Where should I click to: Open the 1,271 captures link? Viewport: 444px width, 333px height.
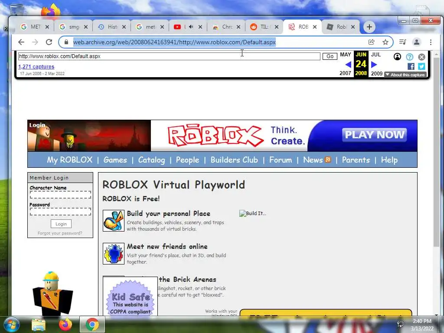(36, 66)
